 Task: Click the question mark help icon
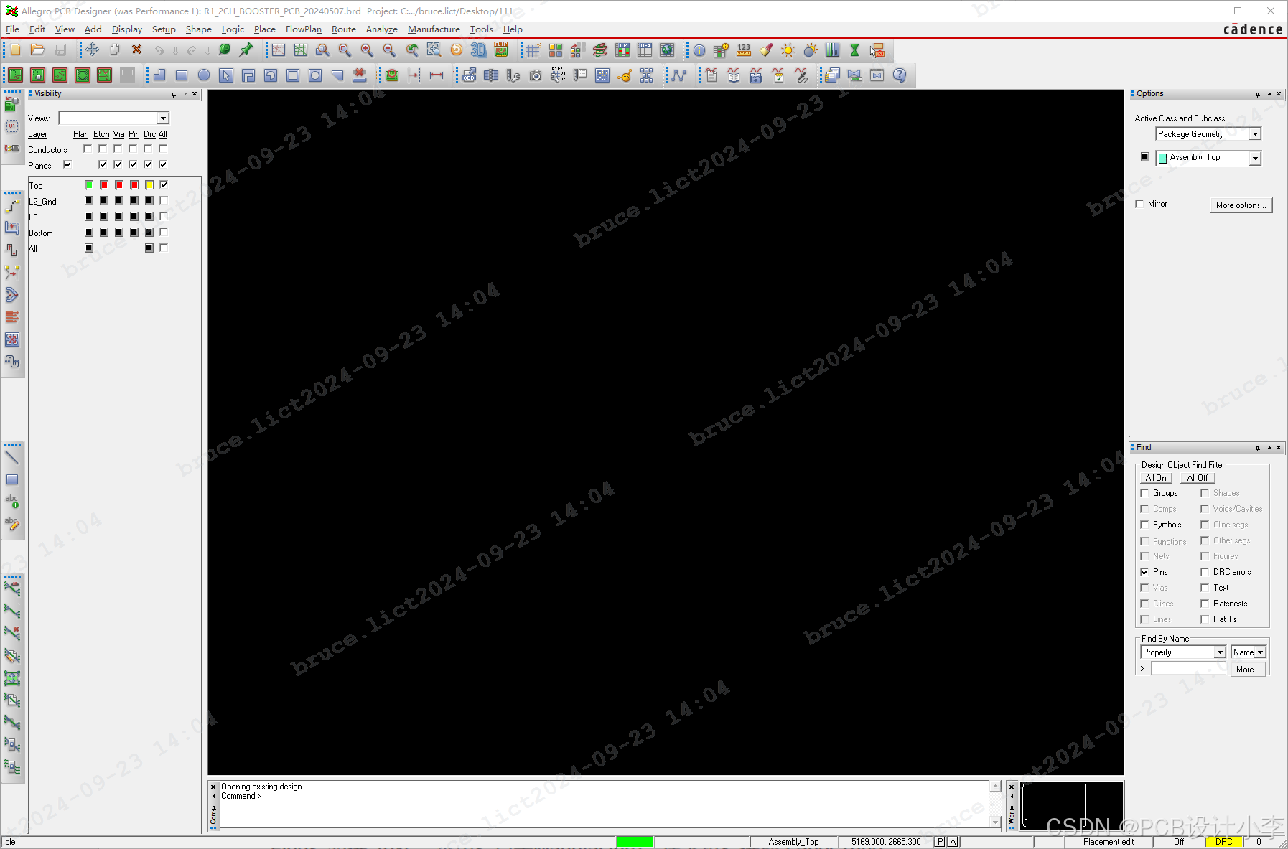(900, 75)
